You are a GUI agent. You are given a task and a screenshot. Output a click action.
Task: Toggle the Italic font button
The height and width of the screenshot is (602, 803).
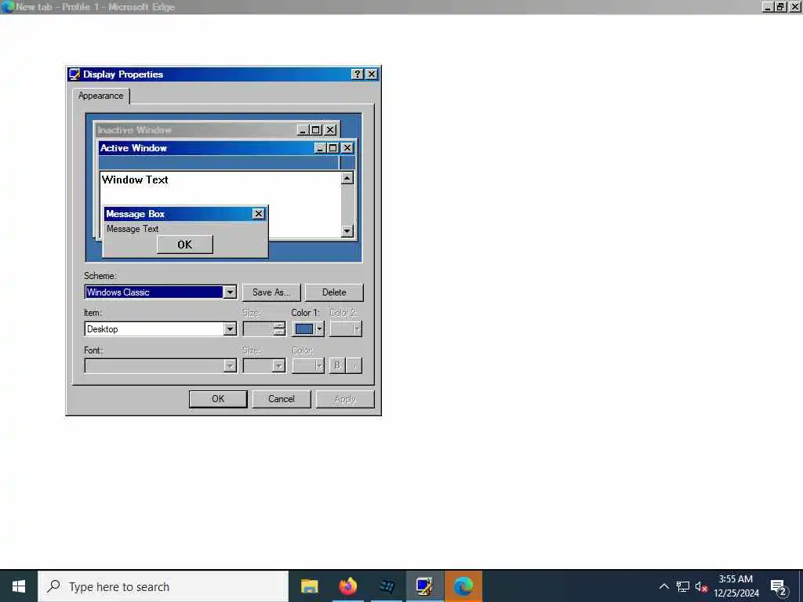tap(354, 365)
